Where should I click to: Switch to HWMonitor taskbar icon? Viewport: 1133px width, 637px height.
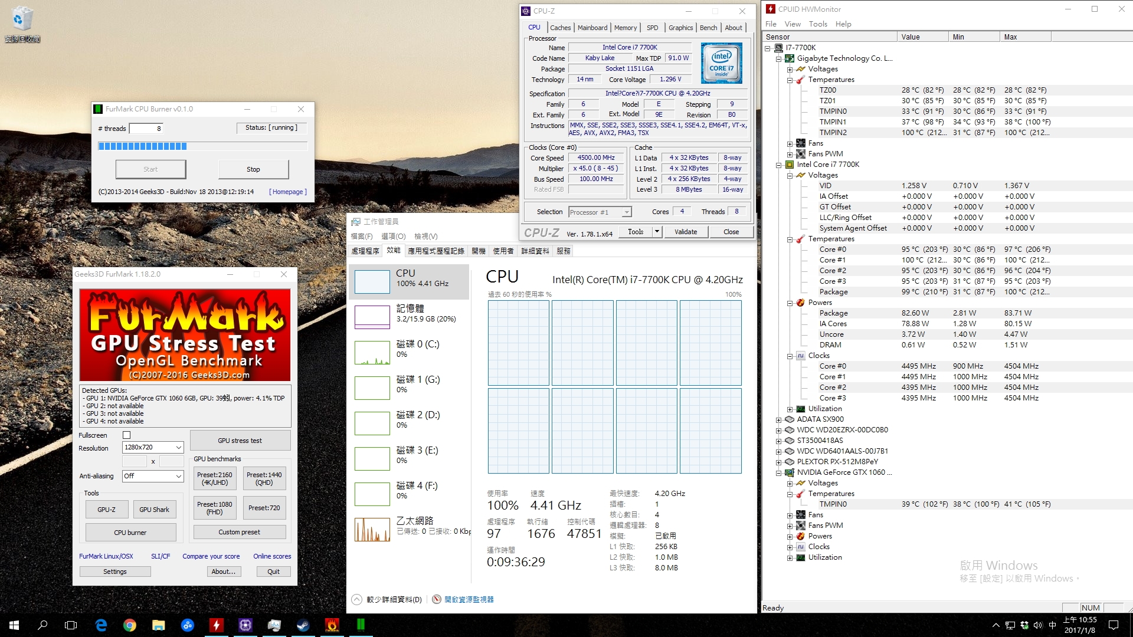216,625
